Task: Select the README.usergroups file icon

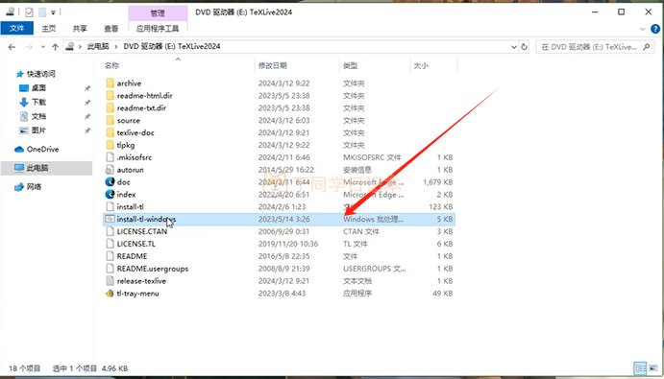Action: click(111, 269)
